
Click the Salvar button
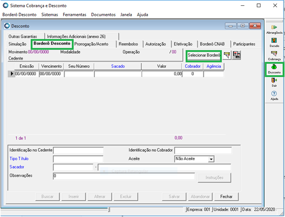click(174, 197)
